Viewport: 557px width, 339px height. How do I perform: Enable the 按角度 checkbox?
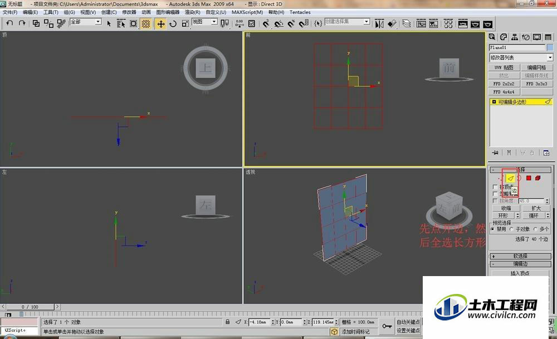point(495,201)
